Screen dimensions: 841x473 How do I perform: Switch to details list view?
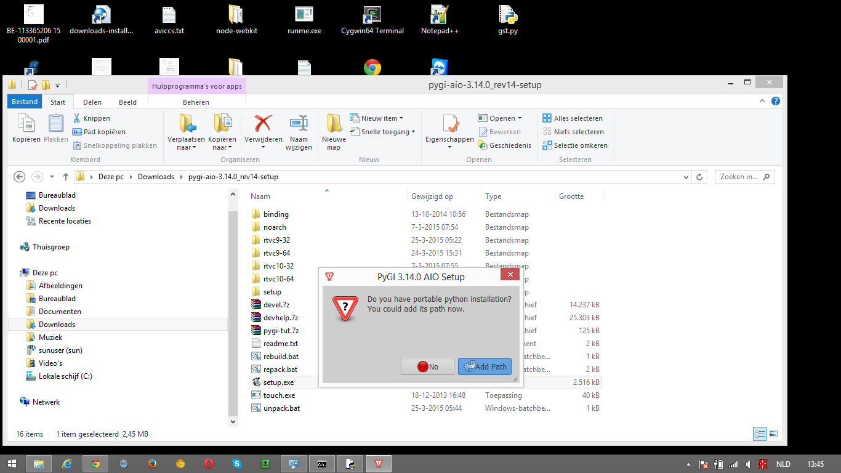[760, 434]
